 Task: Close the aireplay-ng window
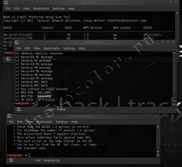(x=157, y=116)
